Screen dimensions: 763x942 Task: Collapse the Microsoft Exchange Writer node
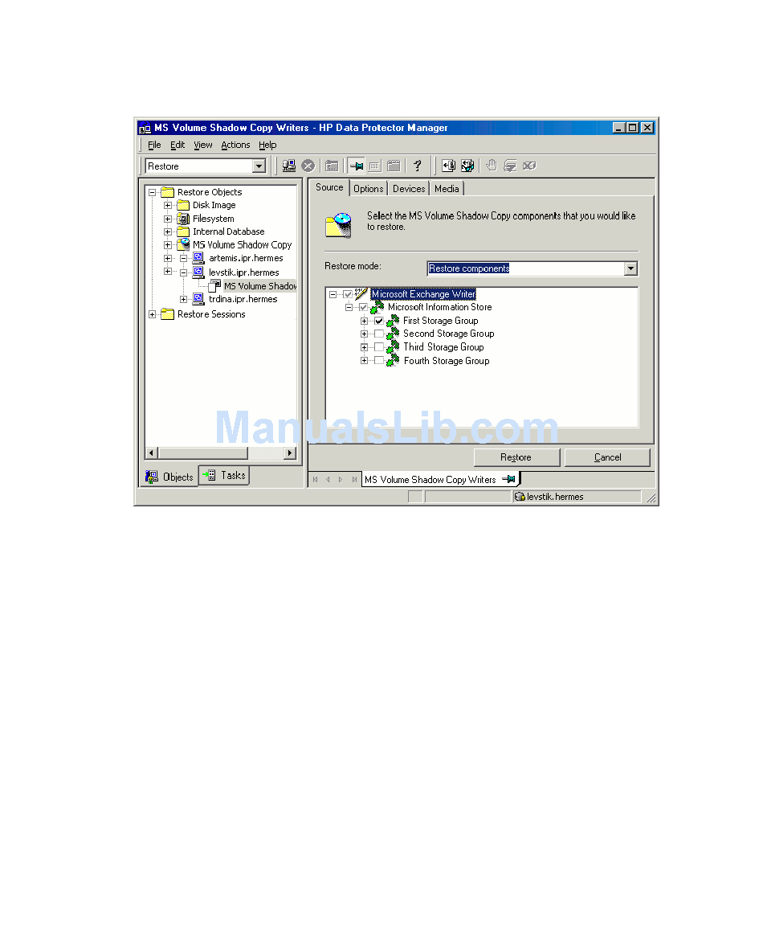click(333, 294)
